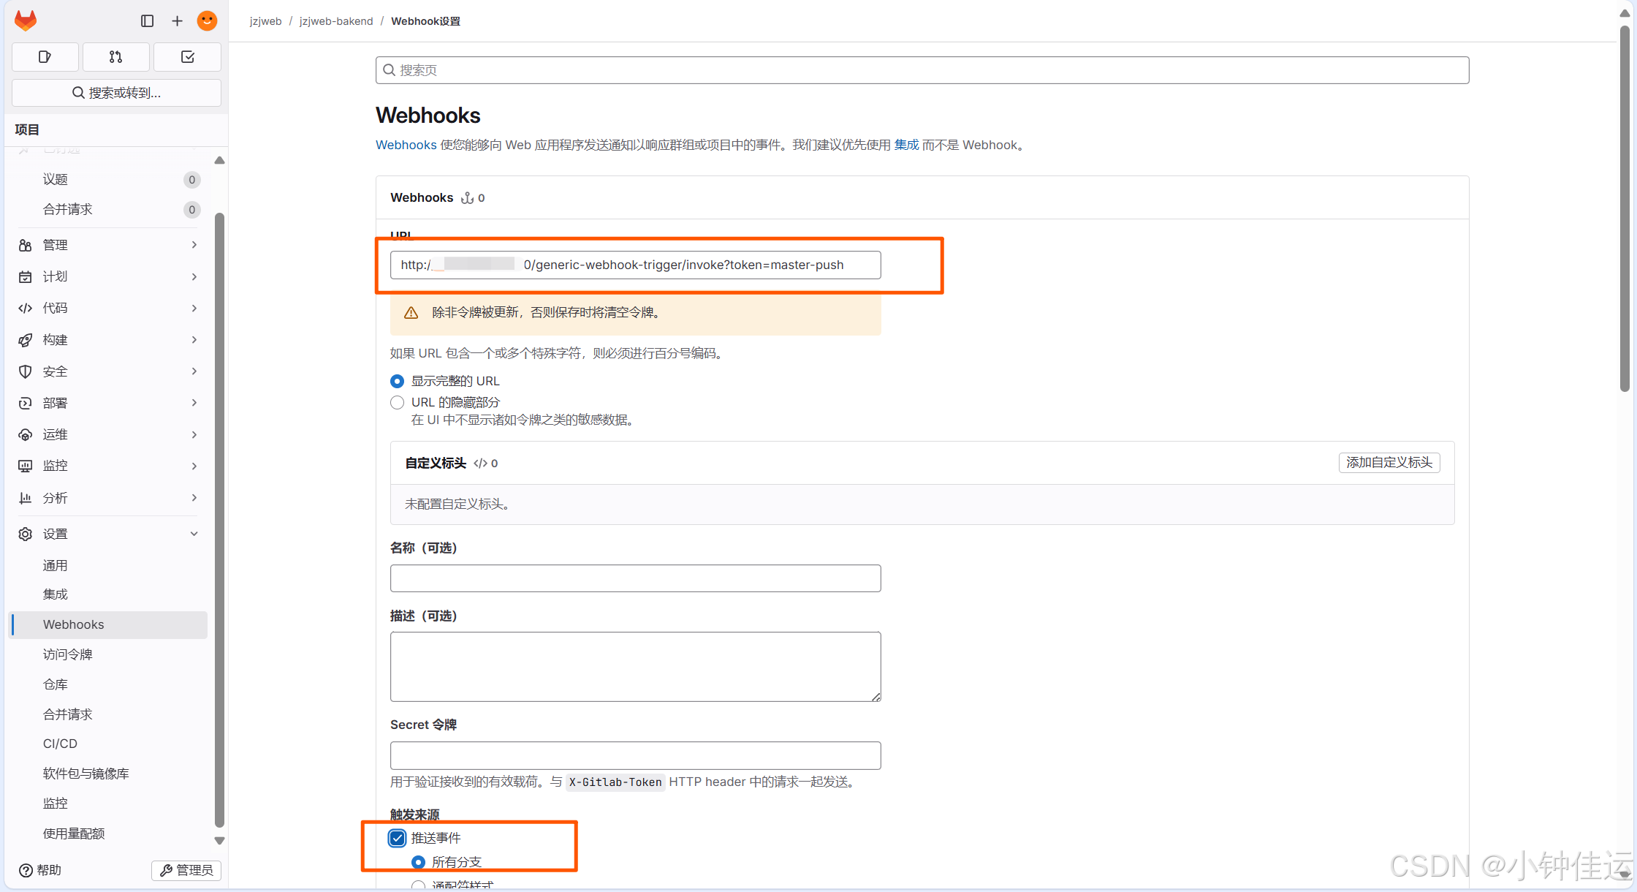This screenshot has height=892, width=1637.
Task: Collapse the 设置 menu chevron
Action: click(194, 534)
